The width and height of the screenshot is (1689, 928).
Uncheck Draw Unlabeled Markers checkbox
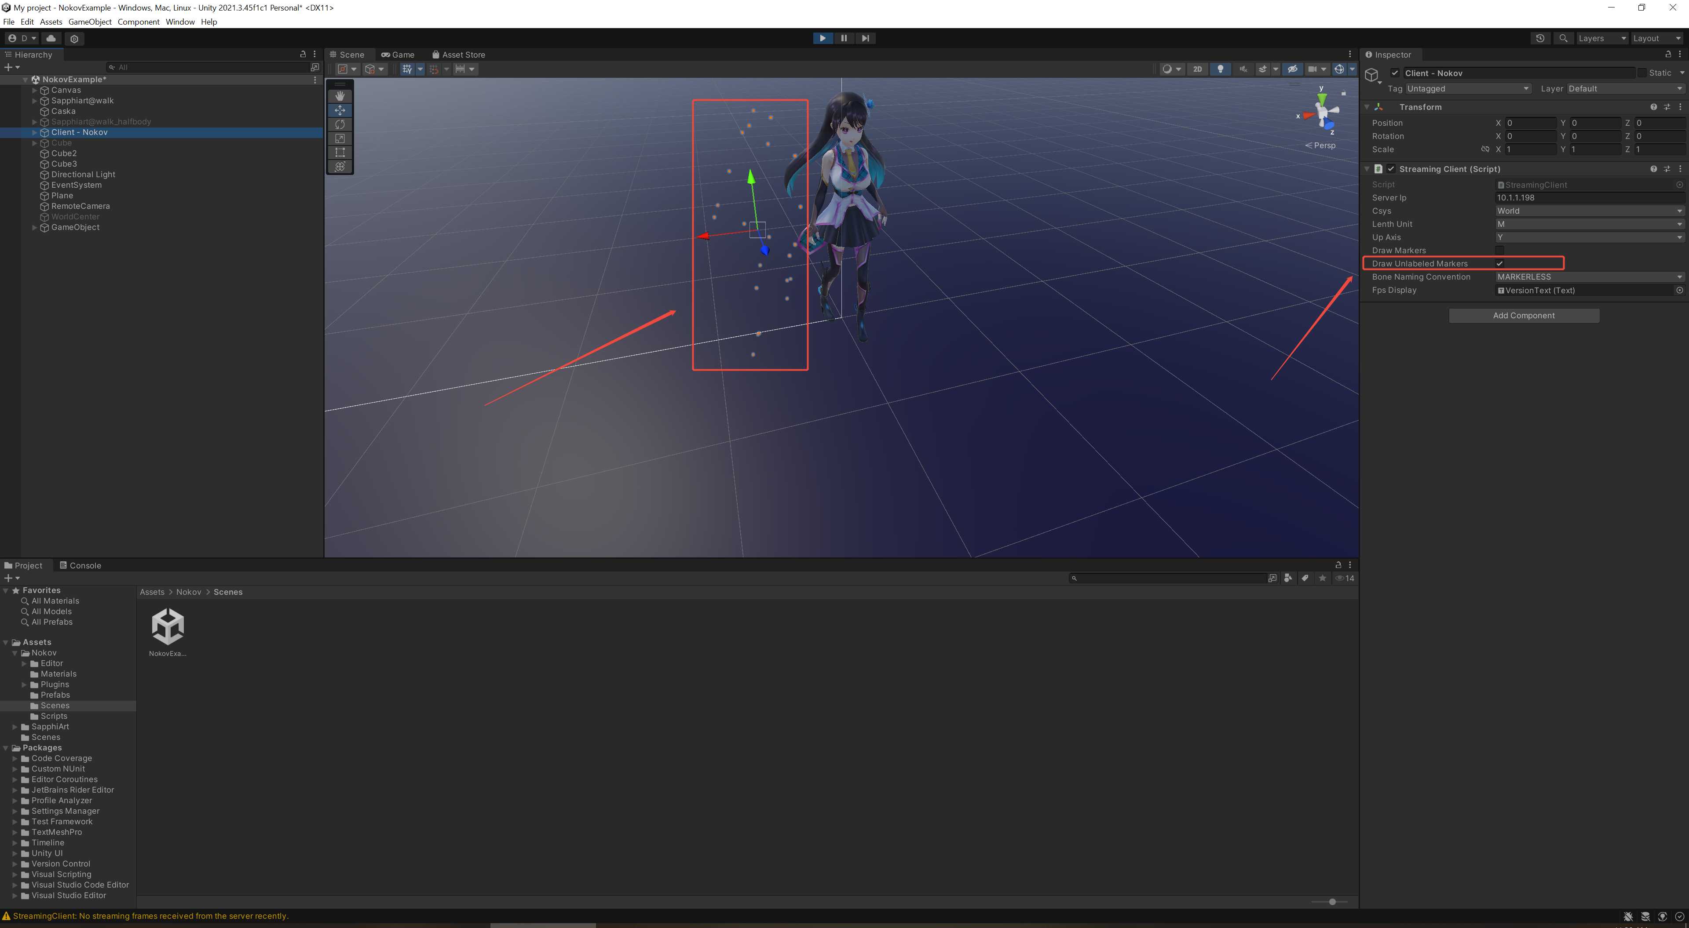click(1499, 263)
